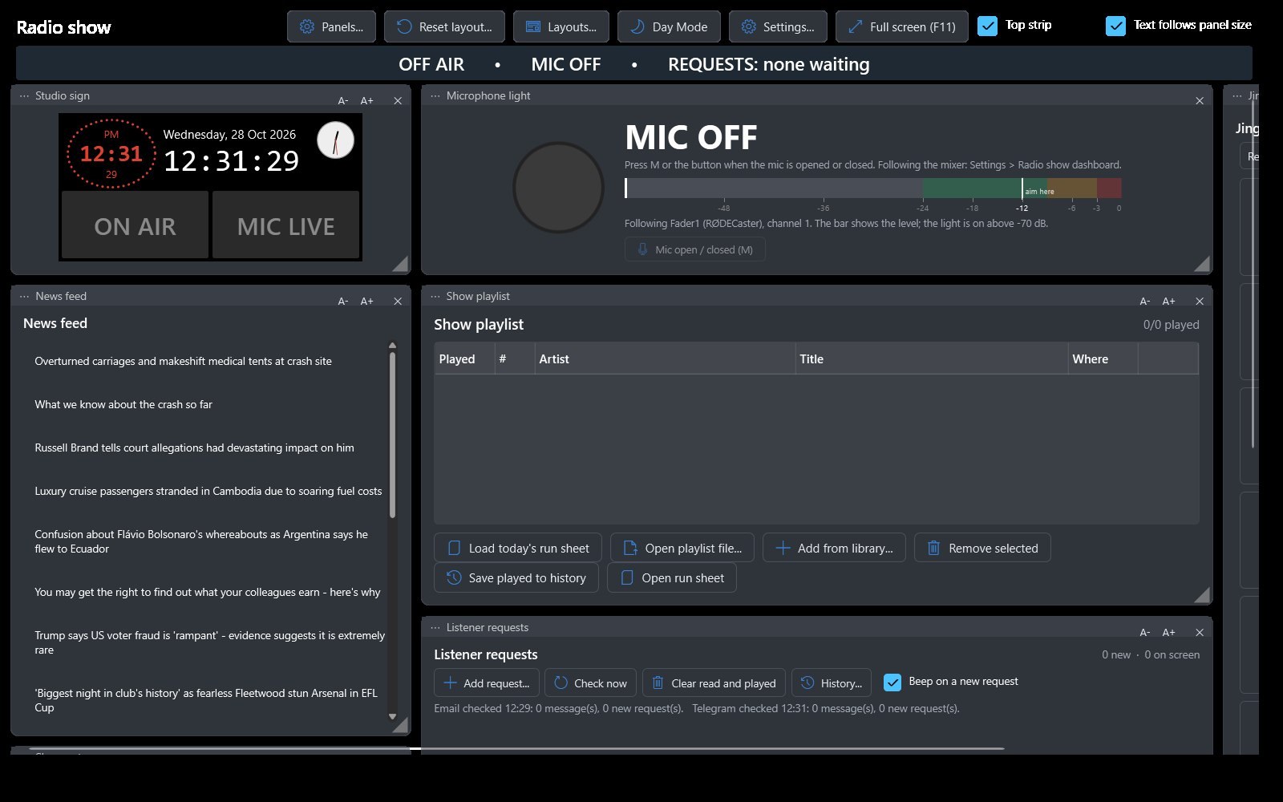Open the Panels chooser
Viewport: 1283px width, 802px height.
tap(331, 26)
